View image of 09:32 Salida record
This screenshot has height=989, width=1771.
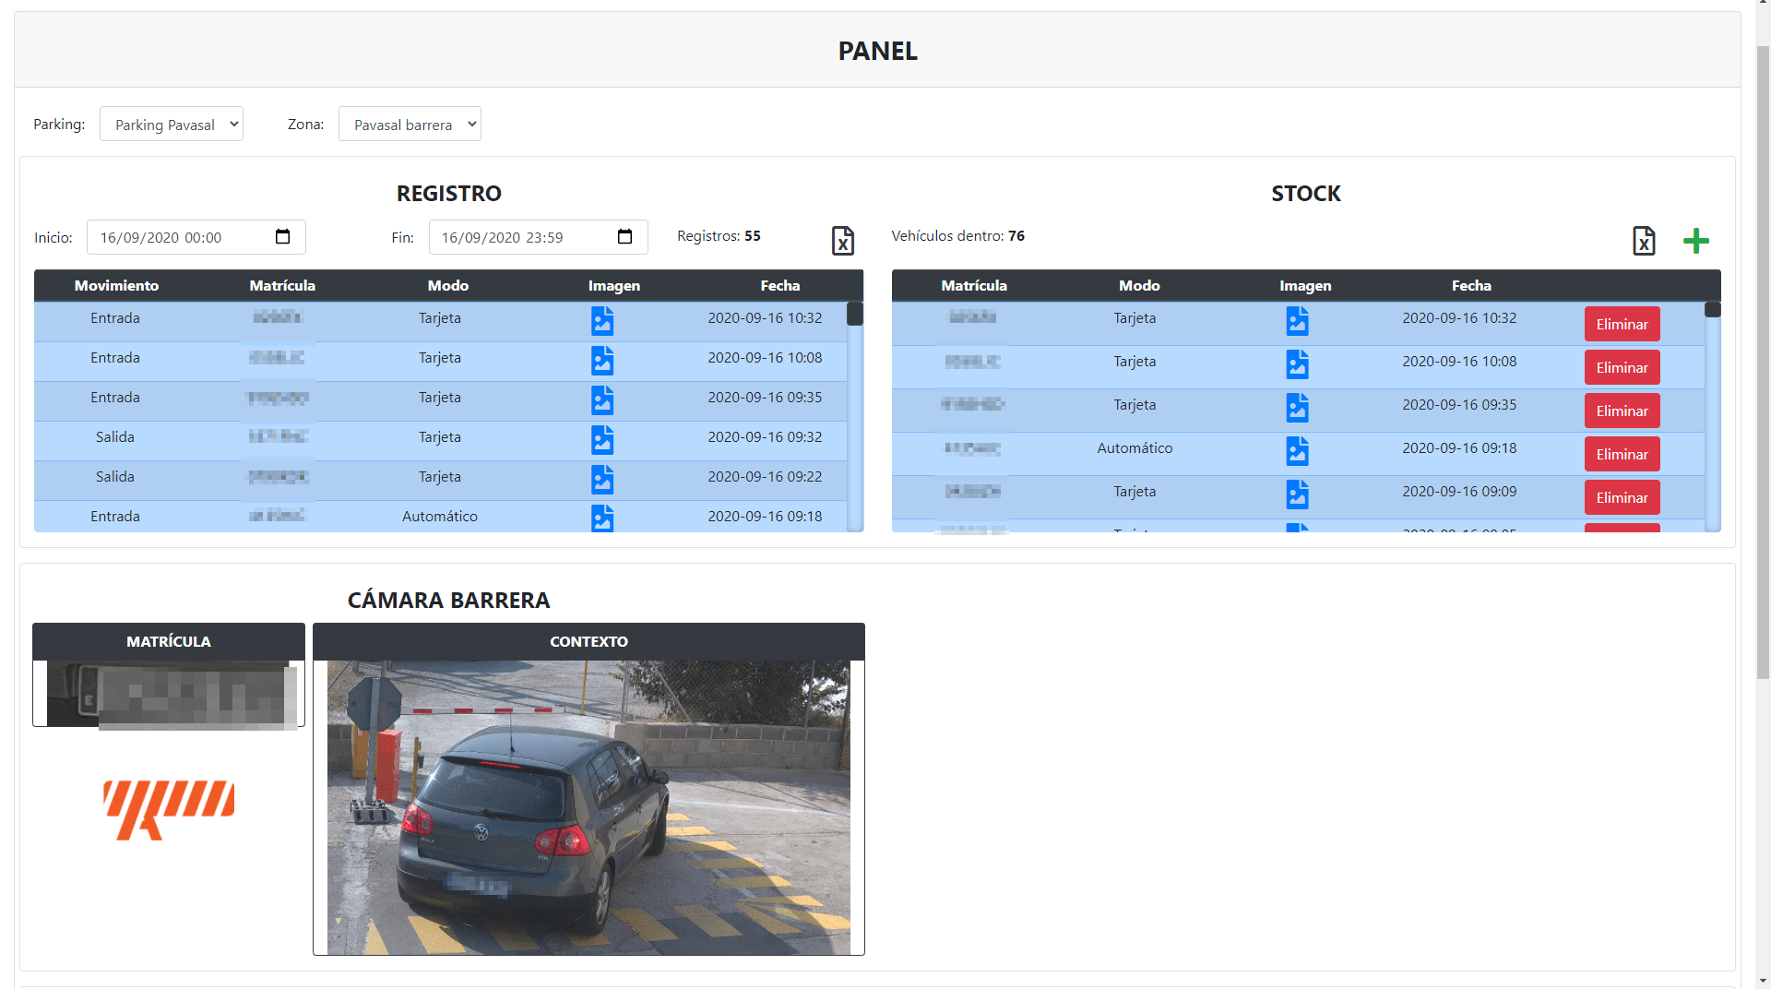click(x=602, y=439)
